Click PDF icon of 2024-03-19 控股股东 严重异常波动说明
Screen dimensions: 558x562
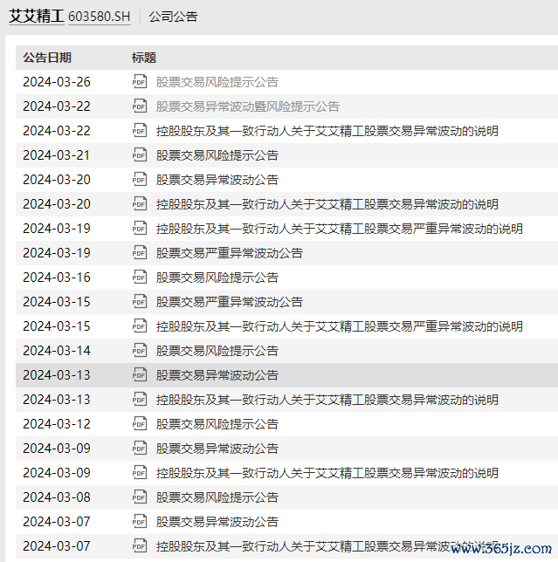tap(140, 228)
